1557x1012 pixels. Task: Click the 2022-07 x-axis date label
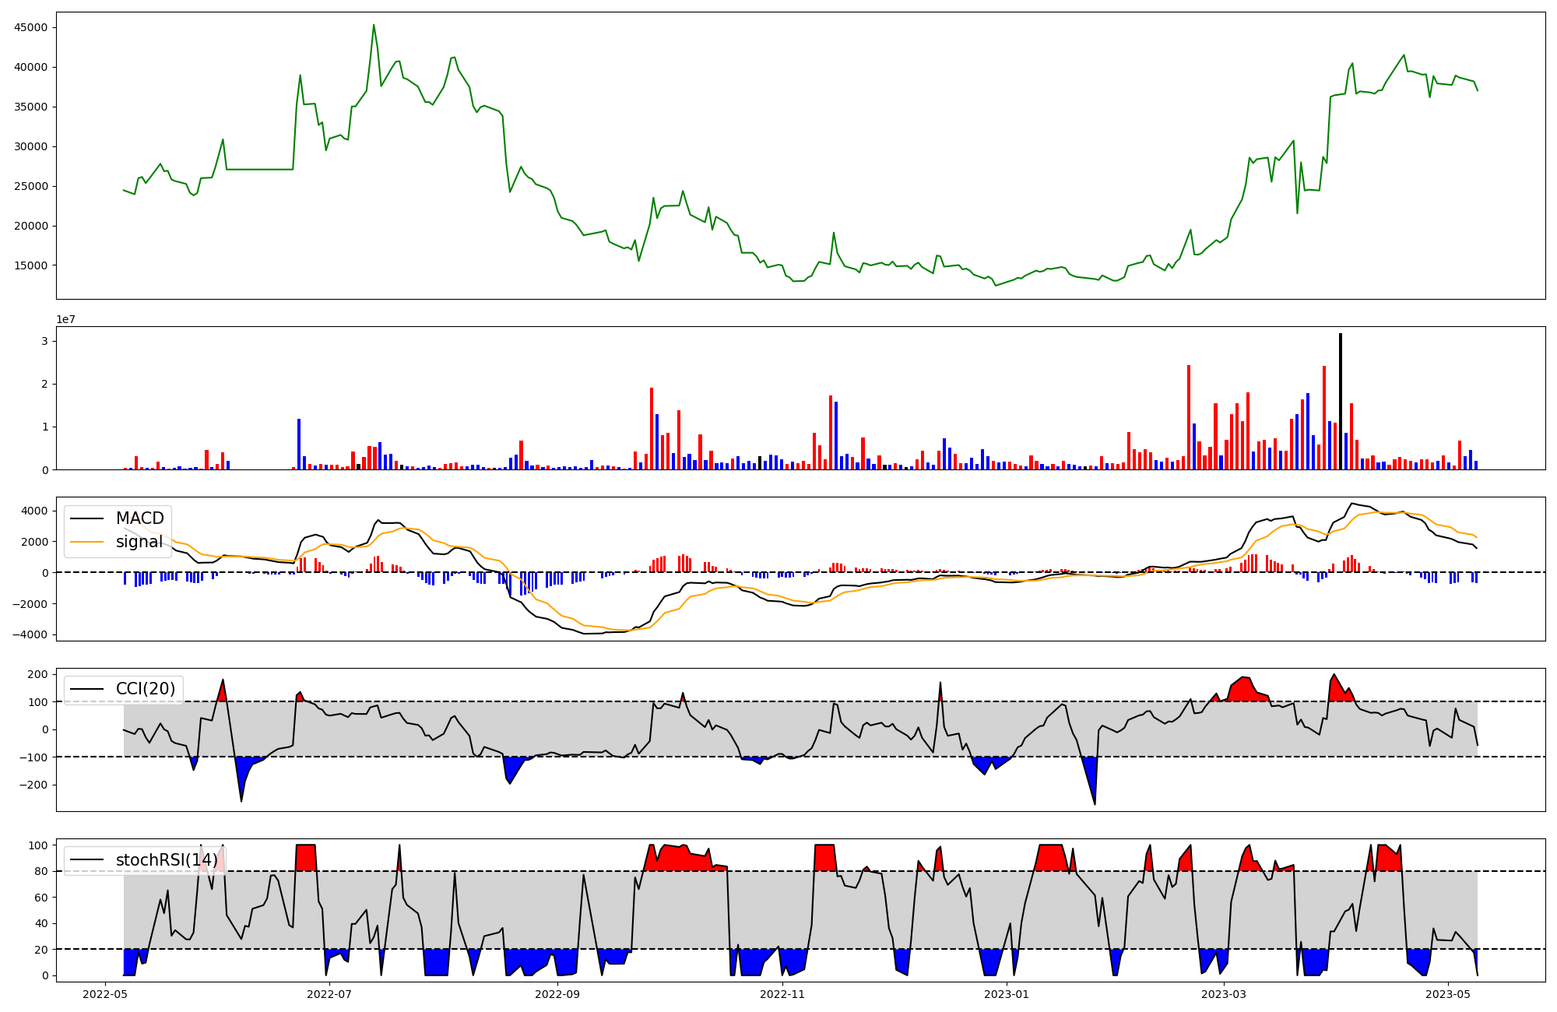(x=330, y=994)
